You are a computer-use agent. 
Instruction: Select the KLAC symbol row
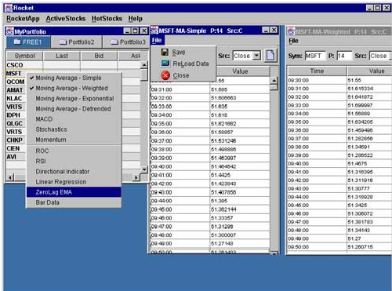click(x=16, y=99)
